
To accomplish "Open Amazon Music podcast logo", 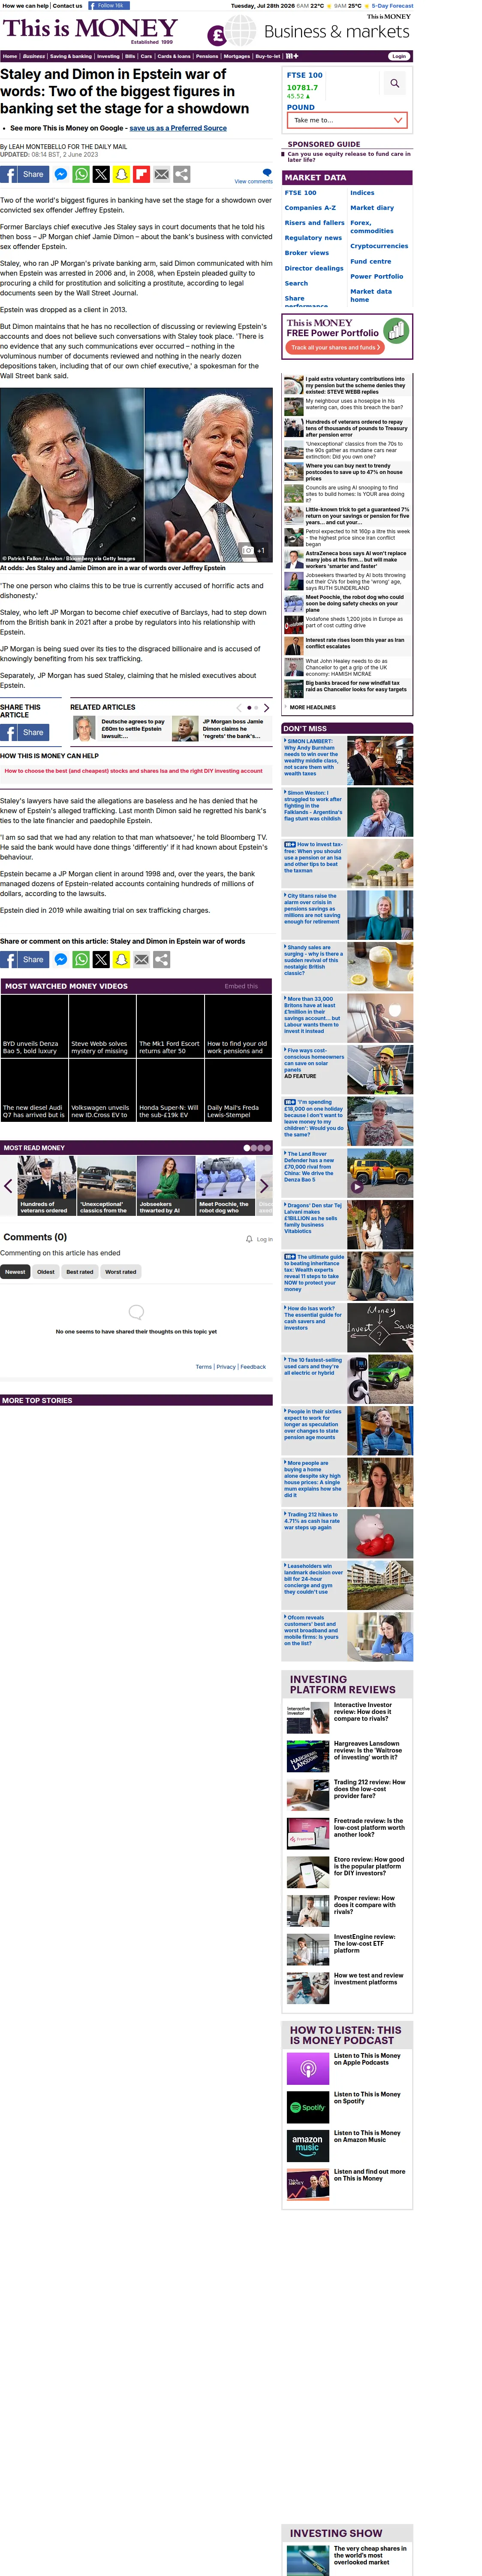I will click(x=307, y=2145).
